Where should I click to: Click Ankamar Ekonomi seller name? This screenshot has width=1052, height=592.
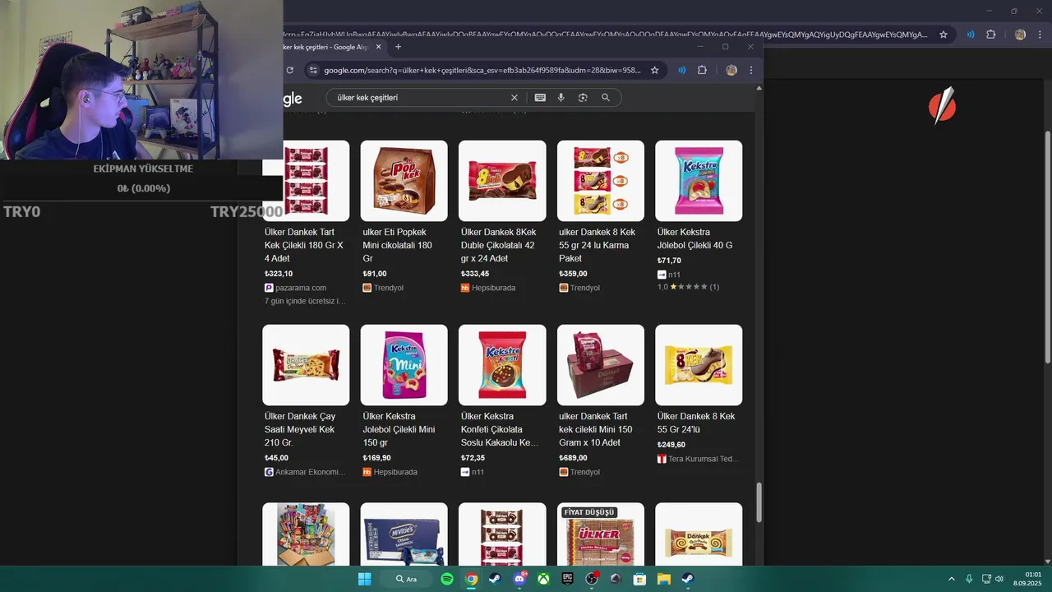[x=310, y=472]
